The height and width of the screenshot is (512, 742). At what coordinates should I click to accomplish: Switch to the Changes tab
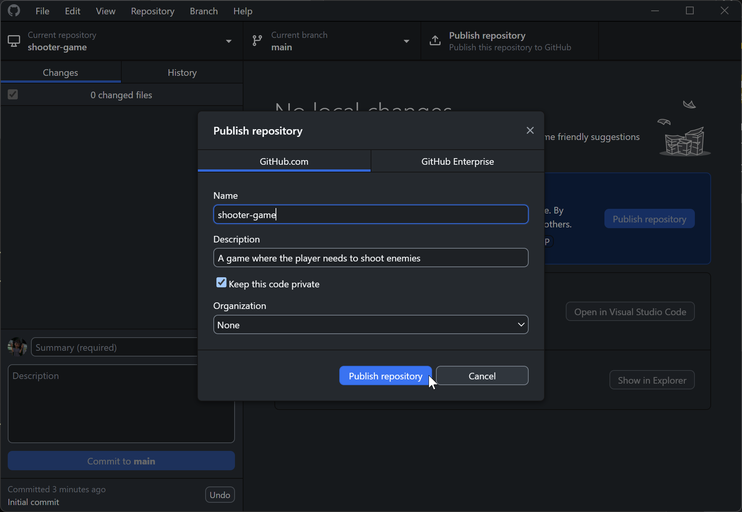click(x=61, y=72)
